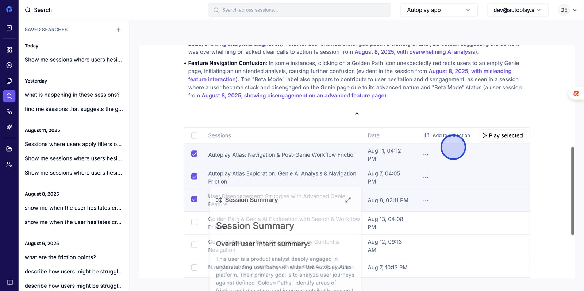Open the collections copy icon in sidebar
This screenshot has height=291, width=584.
point(9,81)
